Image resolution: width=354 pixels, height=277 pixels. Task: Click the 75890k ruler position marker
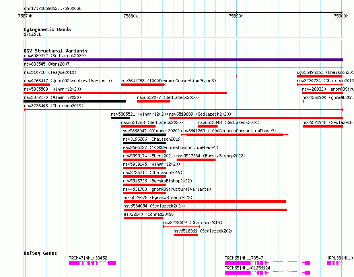pyautogui.click(x=236, y=16)
